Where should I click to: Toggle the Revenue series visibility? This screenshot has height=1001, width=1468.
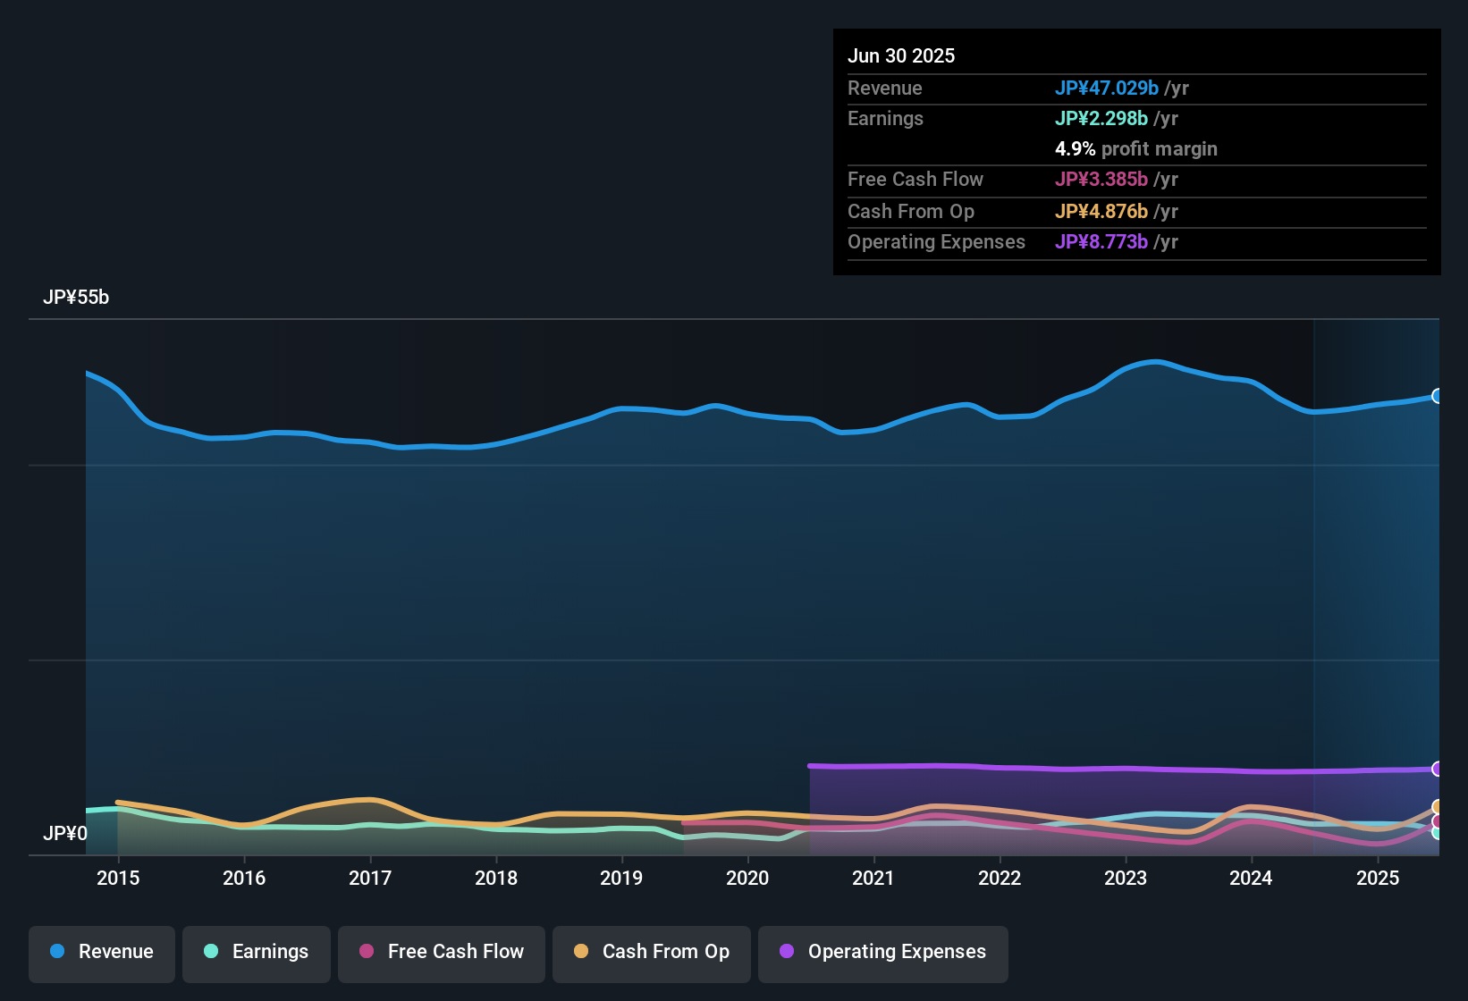point(101,952)
